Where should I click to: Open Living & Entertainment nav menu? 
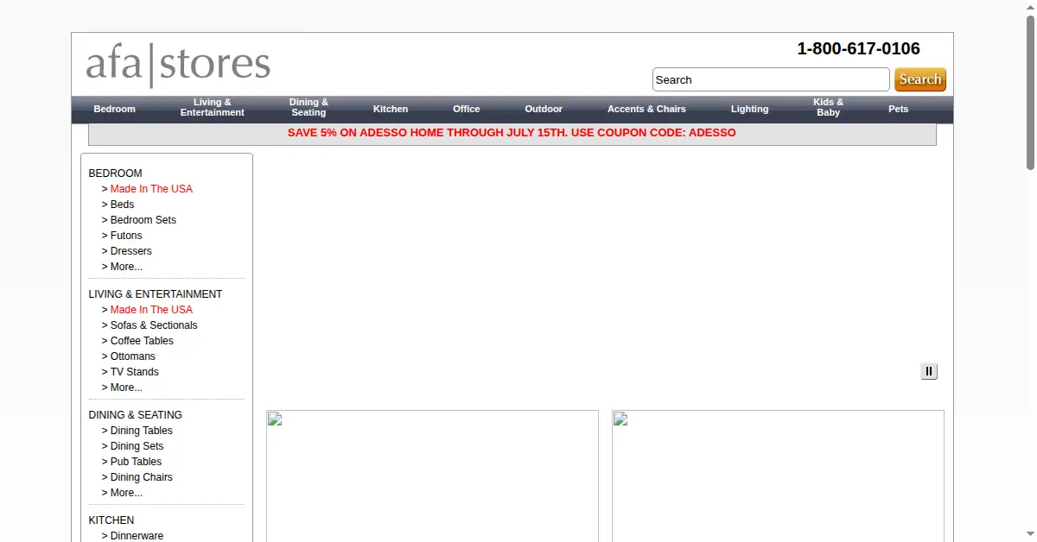[212, 108]
